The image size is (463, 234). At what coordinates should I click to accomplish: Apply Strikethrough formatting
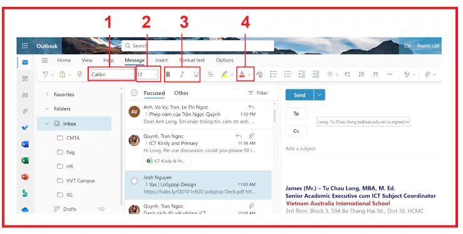210,74
